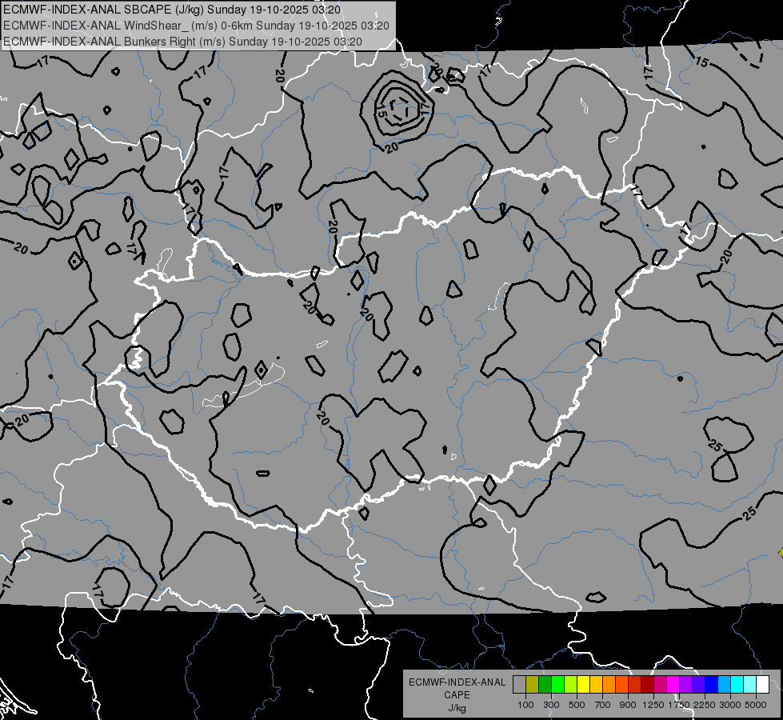The image size is (783, 720).
Task: Click the legend value 900
Action: pos(628,705)
